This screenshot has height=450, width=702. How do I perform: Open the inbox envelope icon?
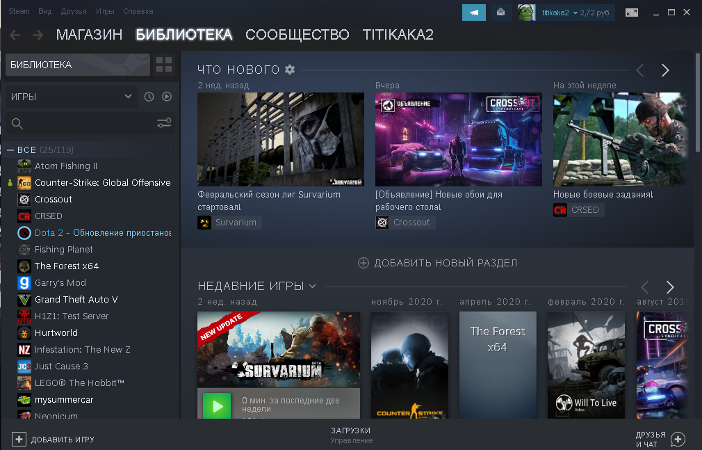[501, 13]
